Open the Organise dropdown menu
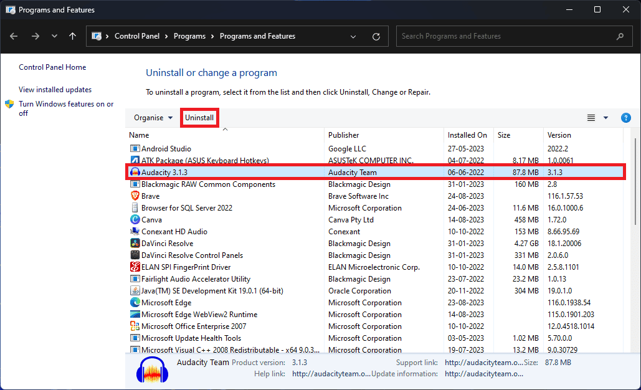Image resolution: width=641 pixels, height=390 pixels. [x=153, y=118]
